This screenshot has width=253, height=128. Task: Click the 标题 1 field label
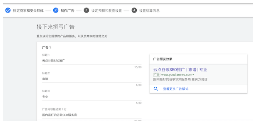pos(46,55)
